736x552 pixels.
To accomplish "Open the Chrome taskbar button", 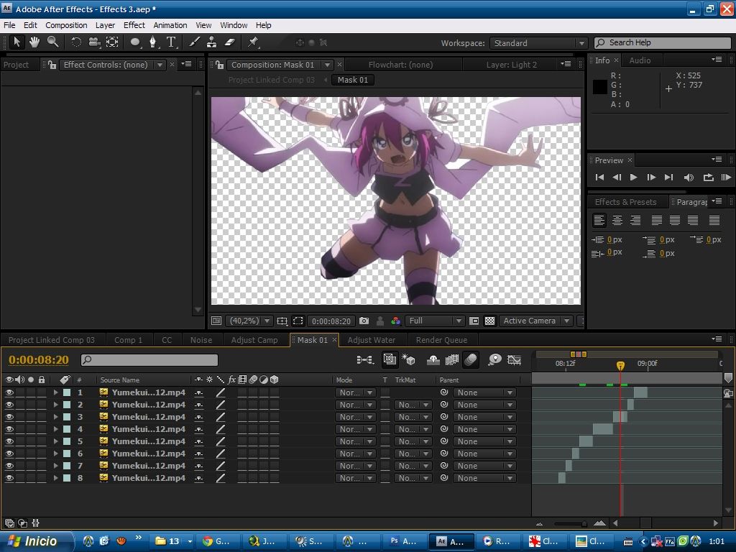I will click(x=218, y=541).
